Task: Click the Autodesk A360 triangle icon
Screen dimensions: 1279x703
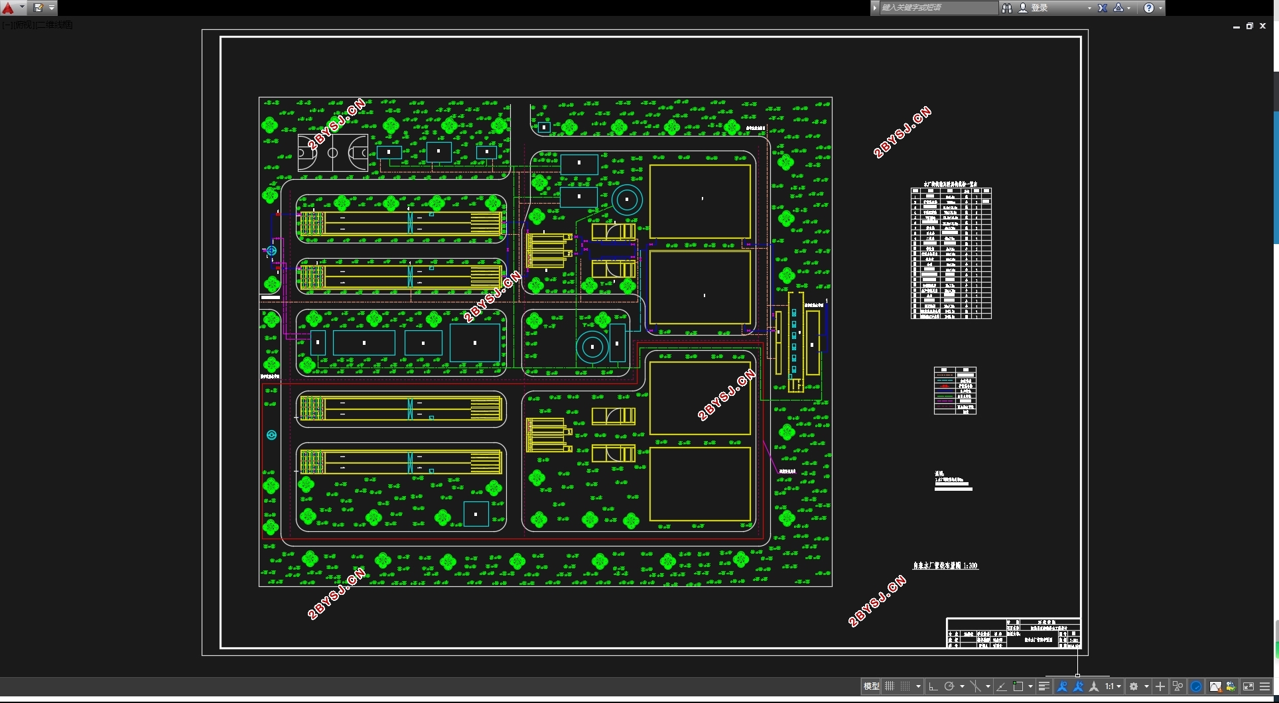Action: tap(1118, 8)
